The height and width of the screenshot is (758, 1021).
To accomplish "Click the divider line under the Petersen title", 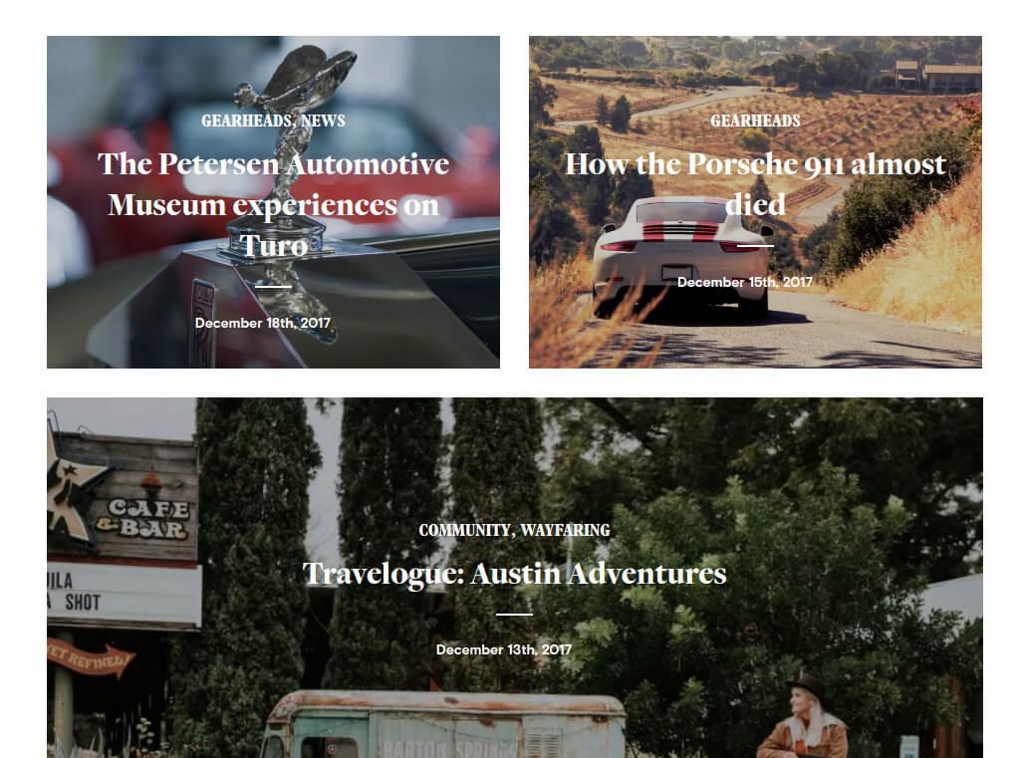I will click(274, 286).
